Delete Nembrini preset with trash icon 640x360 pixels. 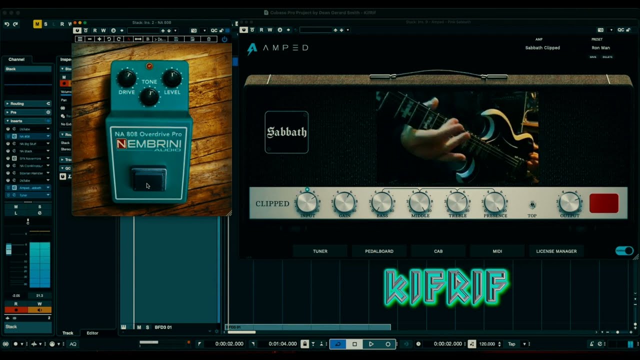coord(208,39)
